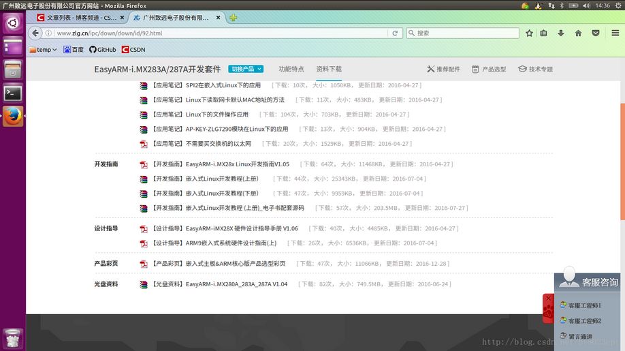
Task: Download SPI2在嵌入式Linux下的应用 note
Action: coord(207,85)
